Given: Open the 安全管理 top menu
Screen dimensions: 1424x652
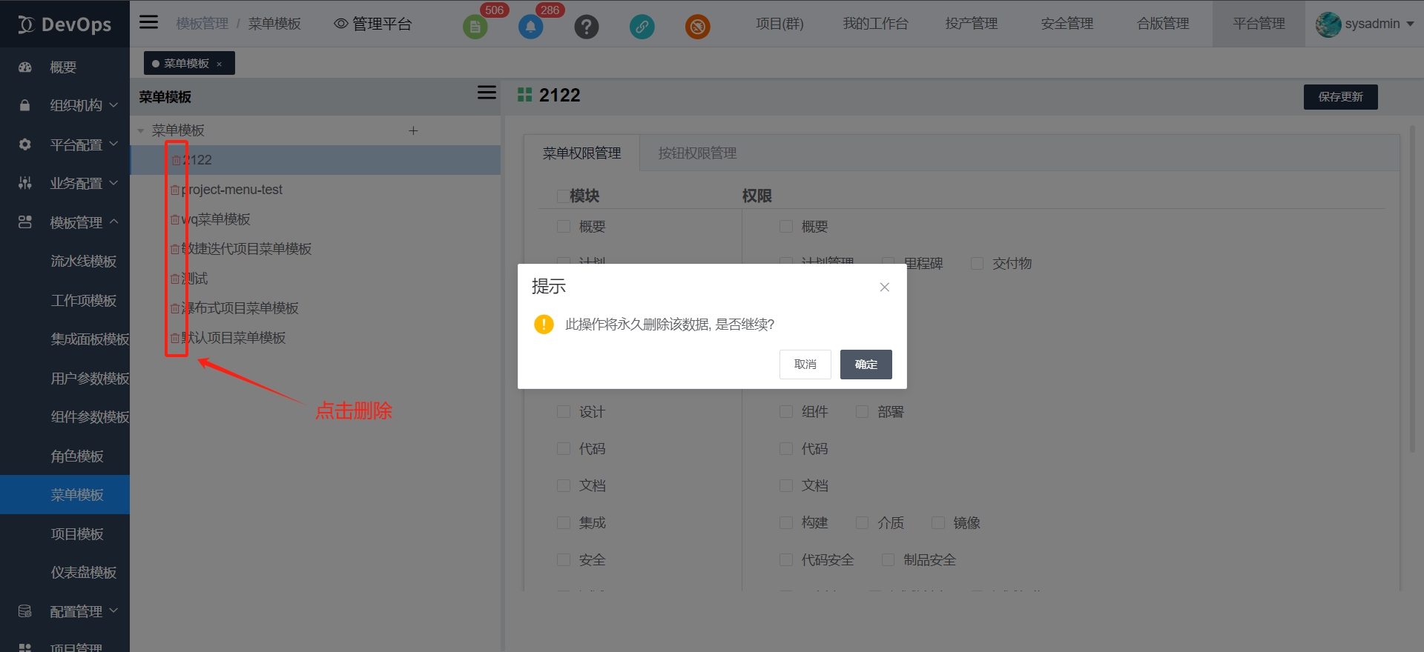Looking at the screenshot, I should [x=1067, y=24].
